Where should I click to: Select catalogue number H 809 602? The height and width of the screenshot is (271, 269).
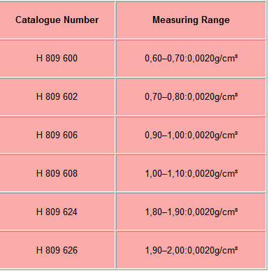pos(57,96)
